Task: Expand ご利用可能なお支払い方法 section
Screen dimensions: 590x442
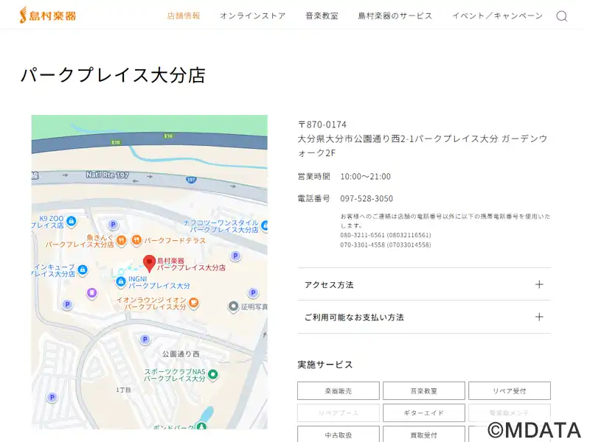Action: (x=424, y=318)
